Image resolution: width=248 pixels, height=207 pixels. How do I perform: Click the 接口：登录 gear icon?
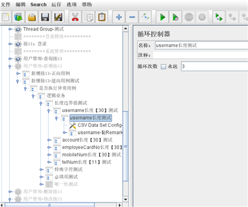18,44
